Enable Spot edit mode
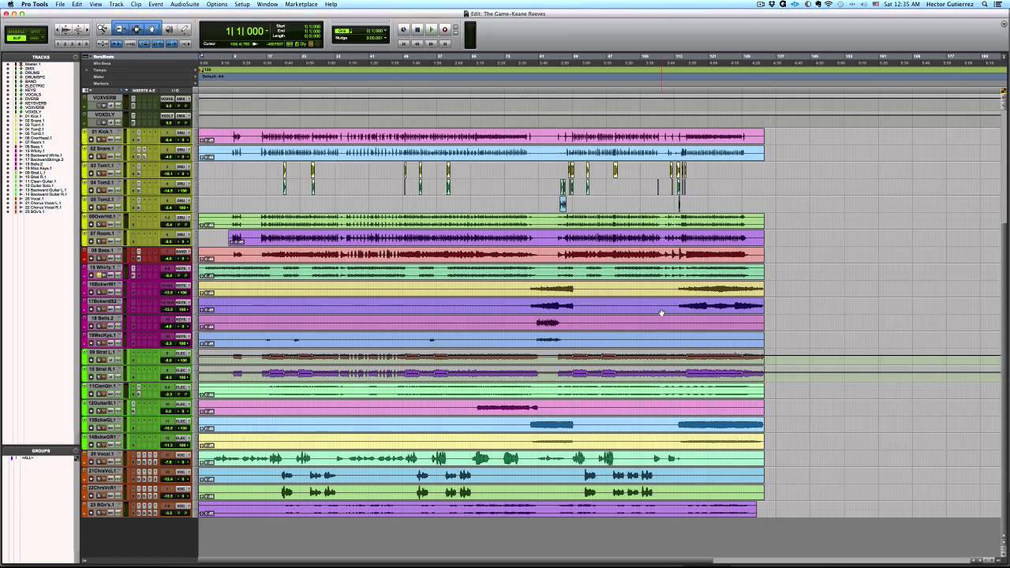The width and height of the screenshot is (1010, 568). pyautogui.click(x=35, y=32)
